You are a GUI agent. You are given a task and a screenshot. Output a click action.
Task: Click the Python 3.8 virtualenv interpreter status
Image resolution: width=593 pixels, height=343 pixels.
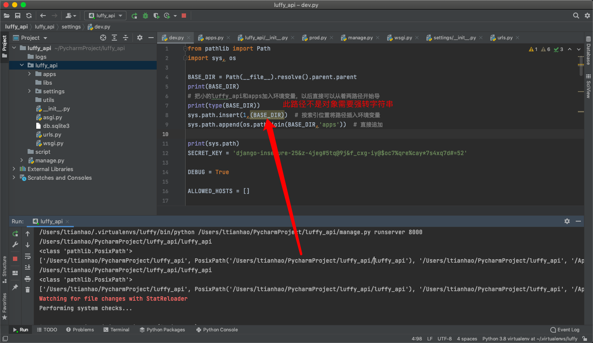pos(530,339)
